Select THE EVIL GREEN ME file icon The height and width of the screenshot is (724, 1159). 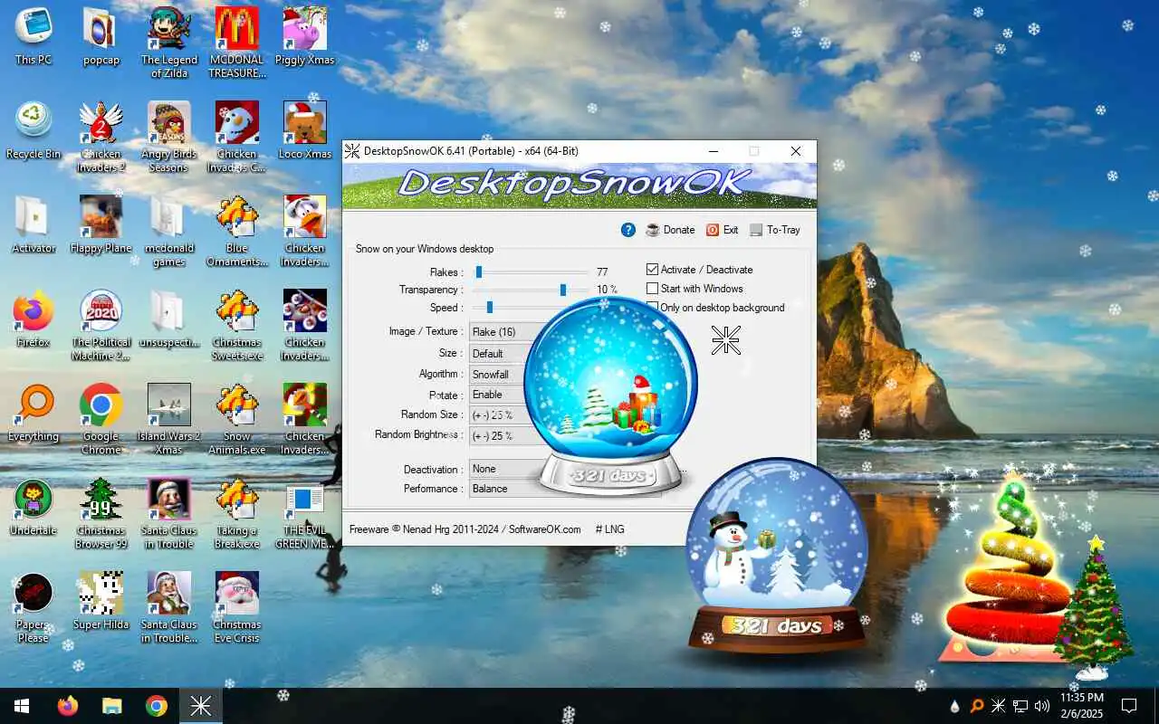304,514
